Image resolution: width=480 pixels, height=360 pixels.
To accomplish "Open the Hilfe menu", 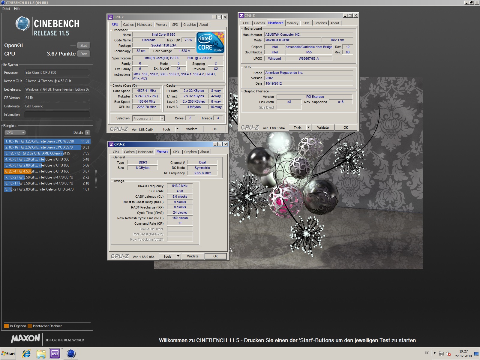I will pyautogui.click(x=17, y=9).
